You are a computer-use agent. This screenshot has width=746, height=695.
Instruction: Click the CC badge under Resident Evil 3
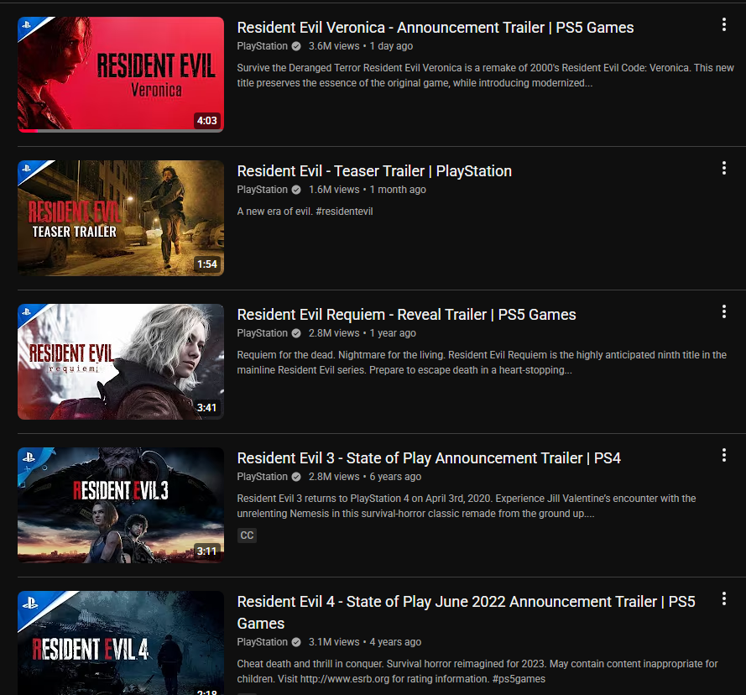(x=247, y=535)
